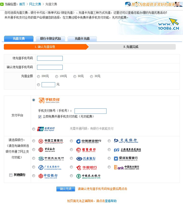This screenshot has height=204, width=183.
Task: Click the 深圳发展银行 logo
Action: pyautogui.click(x=126, y=159)
